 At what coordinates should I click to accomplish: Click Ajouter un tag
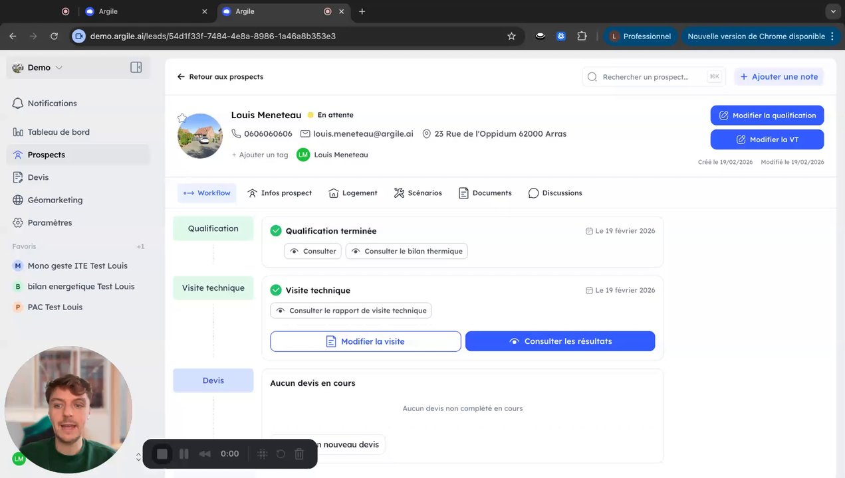(x=260, y=155)
